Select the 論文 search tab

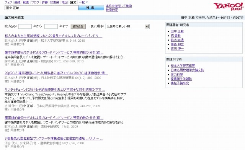tap(73, 2)
